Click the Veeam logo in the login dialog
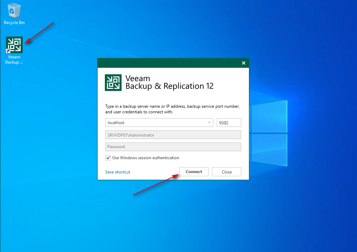 pos(113,83)
